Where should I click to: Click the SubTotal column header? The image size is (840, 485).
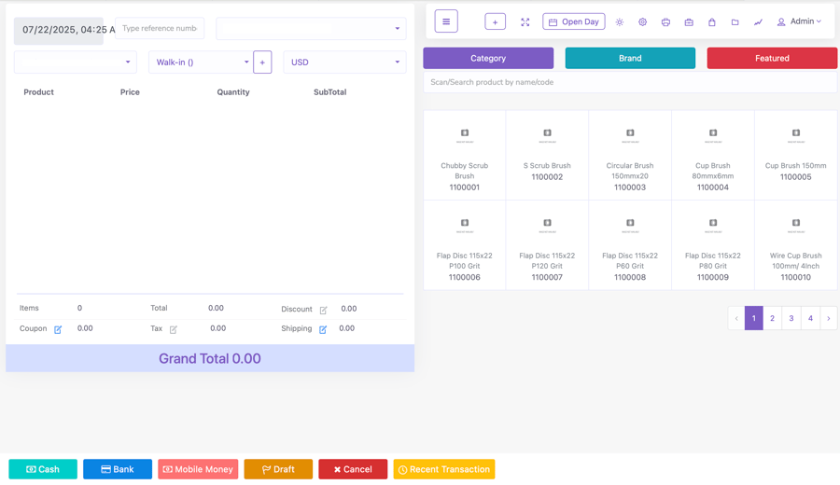(x=330, y=92)
